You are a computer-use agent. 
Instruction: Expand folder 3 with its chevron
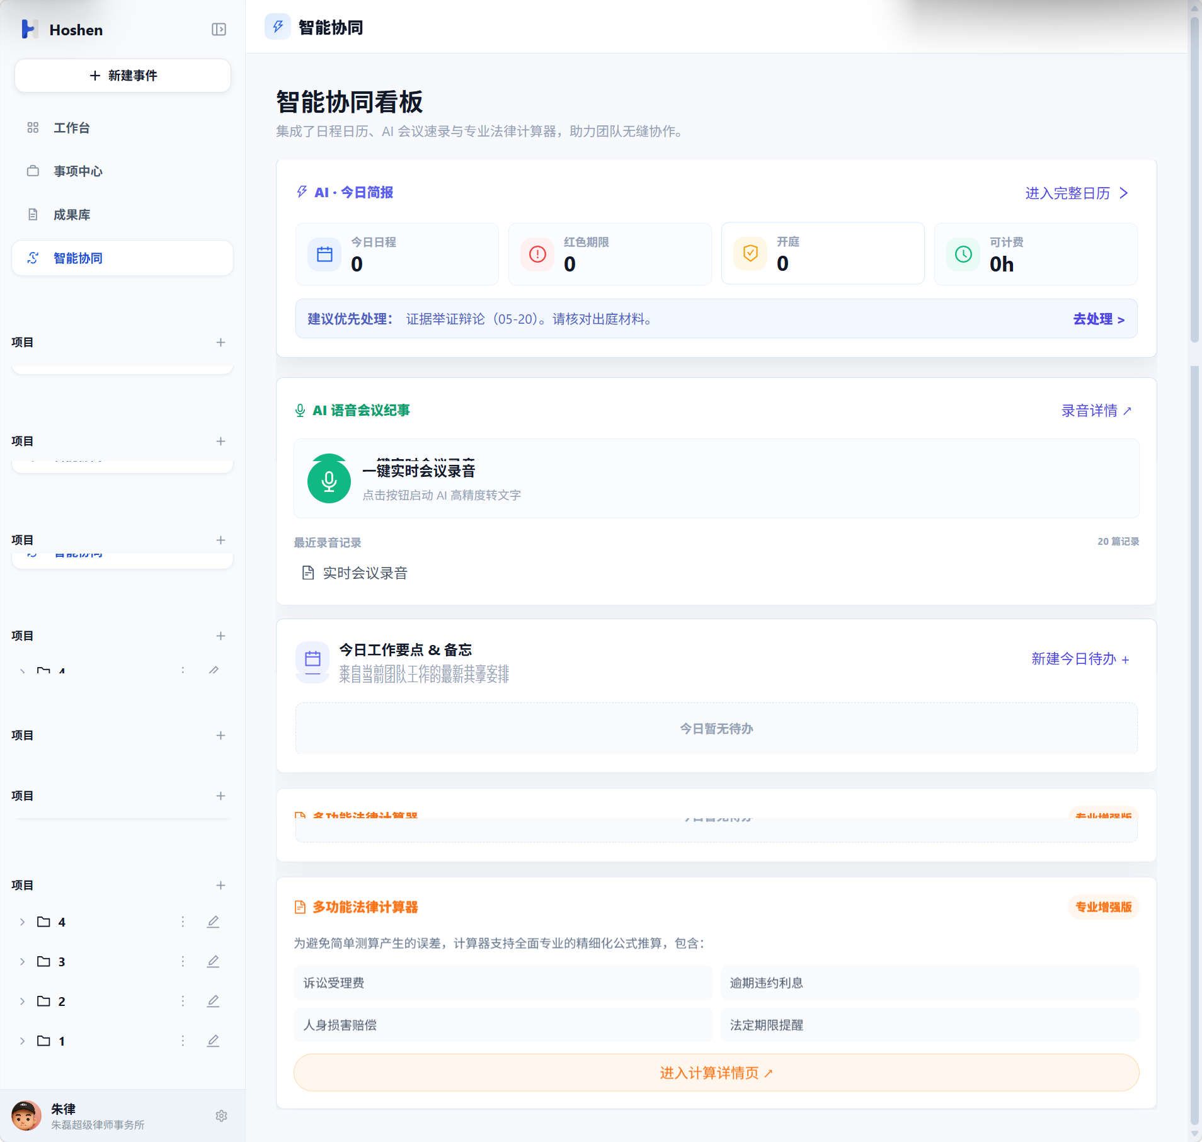coord(22,962)
